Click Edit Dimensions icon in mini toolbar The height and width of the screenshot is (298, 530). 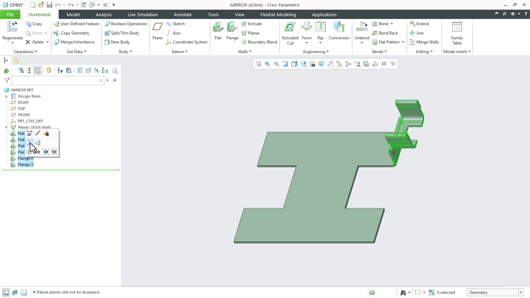(30, 133)
